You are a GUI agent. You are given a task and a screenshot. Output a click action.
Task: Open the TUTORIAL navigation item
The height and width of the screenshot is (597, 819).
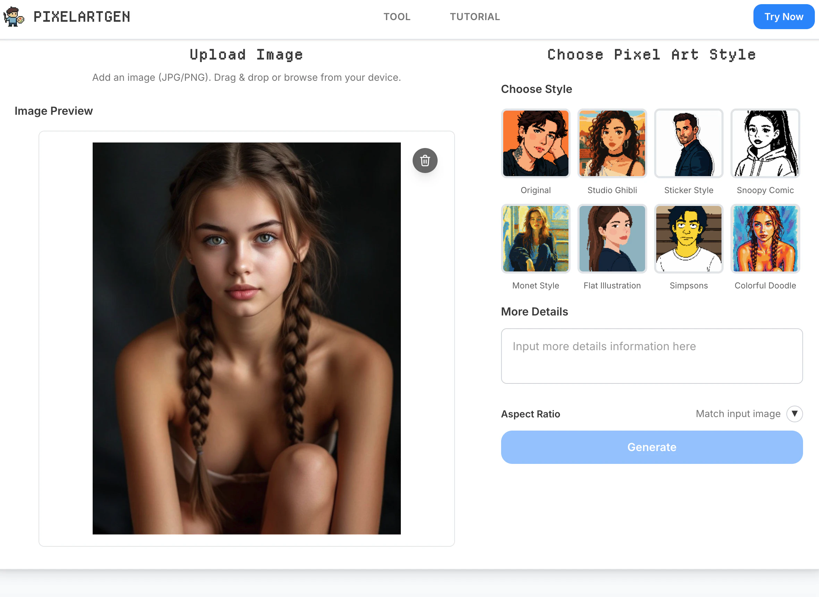coord(475,17)
